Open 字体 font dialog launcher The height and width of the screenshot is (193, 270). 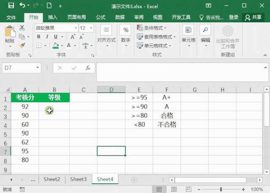[93, 55]
